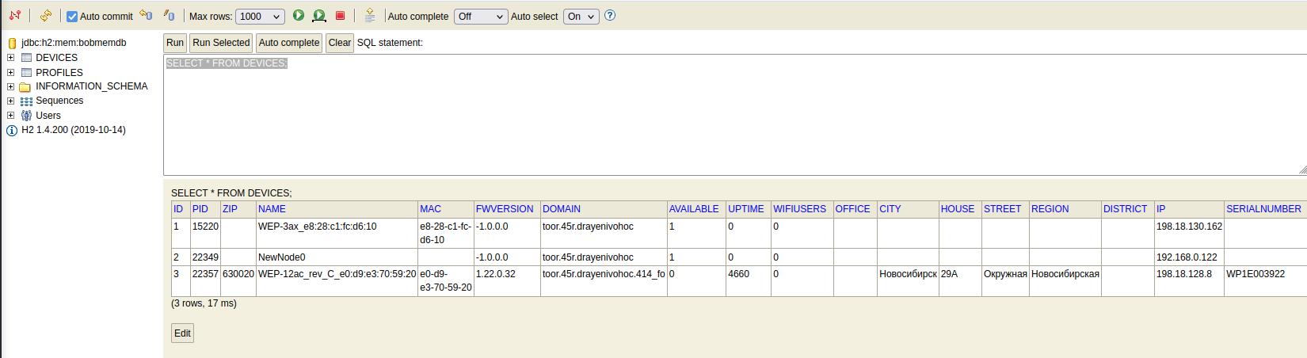Click the Commit icon
The image size is (1307, 358).
(x=169, y=15)
